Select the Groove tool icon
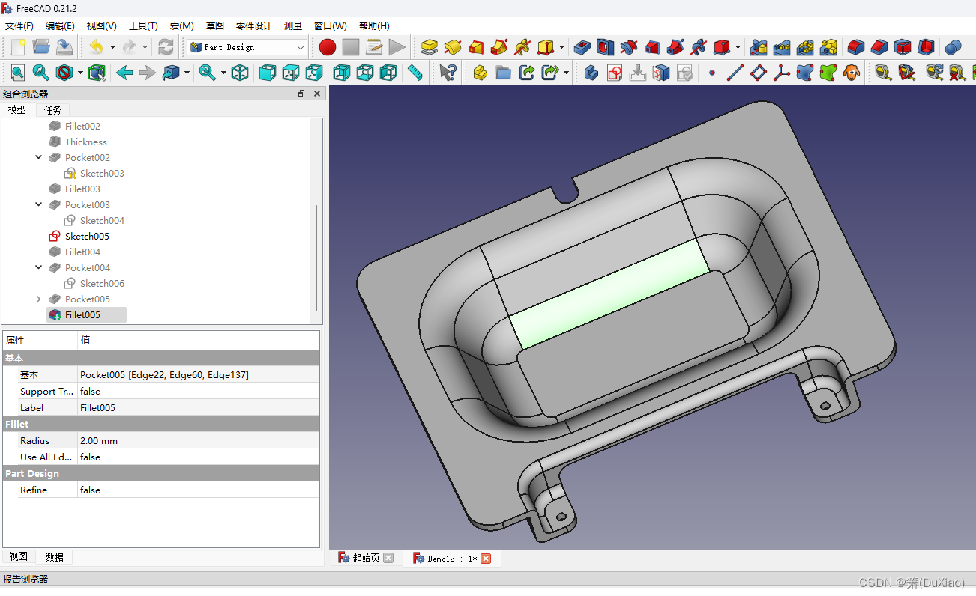Viewport: 976px width, 596px height. 629,47
